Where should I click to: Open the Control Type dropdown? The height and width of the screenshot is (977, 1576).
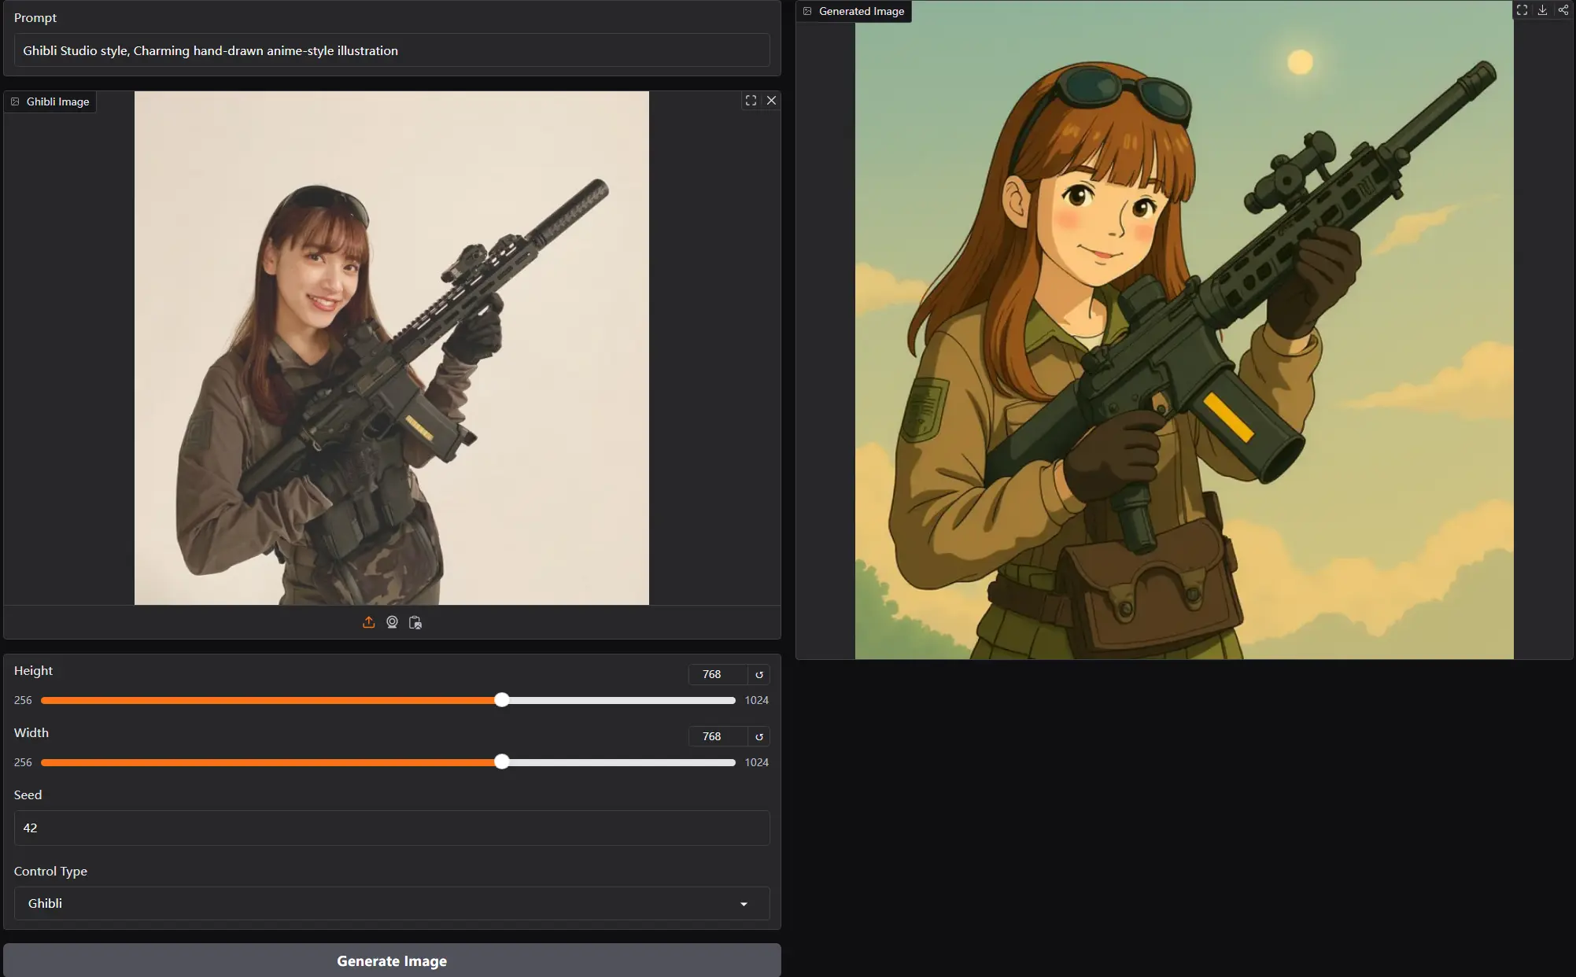(x=378, y=903)
